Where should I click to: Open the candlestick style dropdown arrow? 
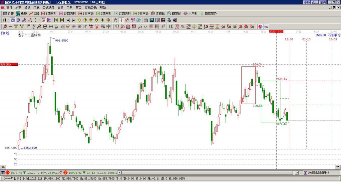coord(39,20)
